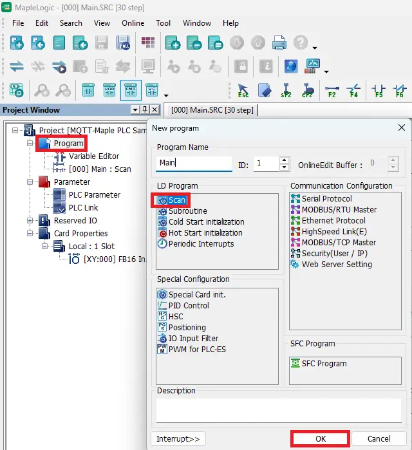Insert an F2 contact from the ladder toolbar
The image size is (412, 450).
tap(332, 90)
